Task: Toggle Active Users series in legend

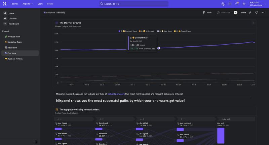Action: (x=147, y=31)
